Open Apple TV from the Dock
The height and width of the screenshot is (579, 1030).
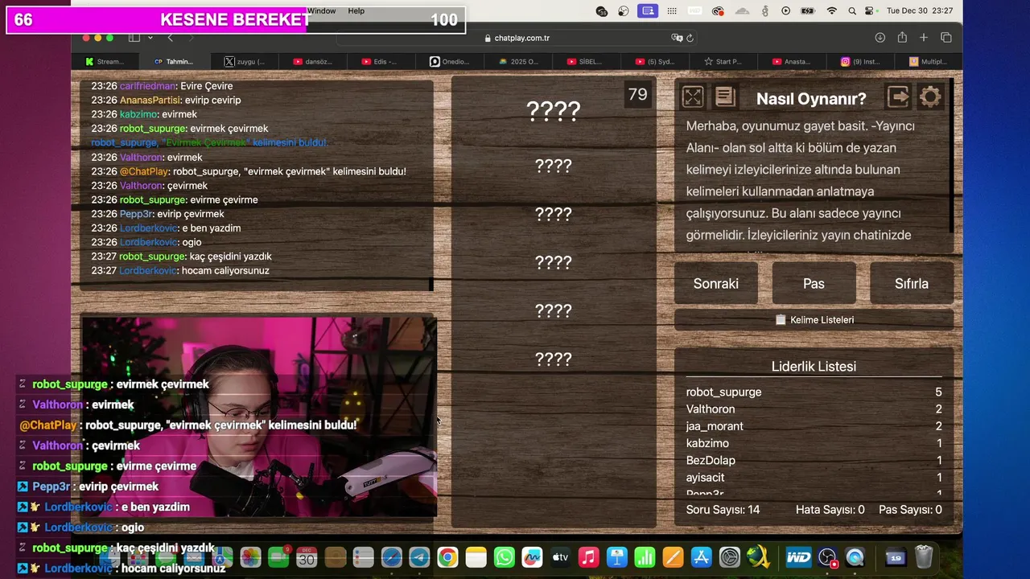pyautogui.click(x=561, y=557)
